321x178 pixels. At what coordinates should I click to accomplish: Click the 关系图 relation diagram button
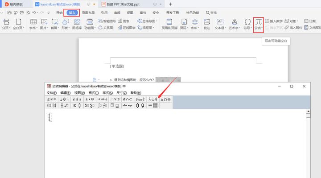(106, 28)
